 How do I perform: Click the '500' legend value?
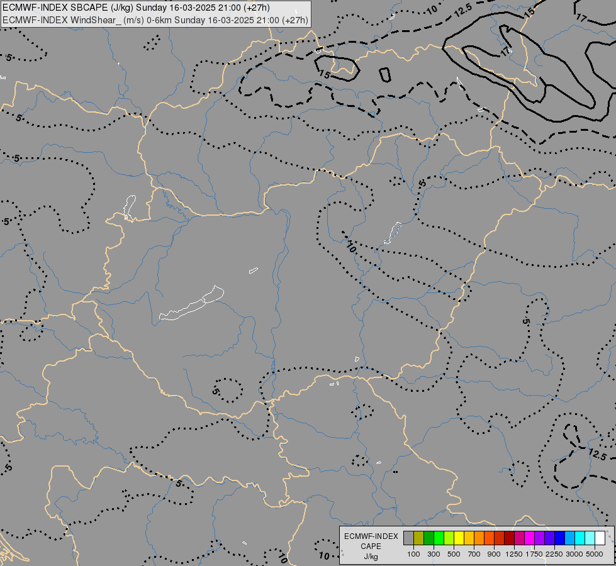pos(454,554)
